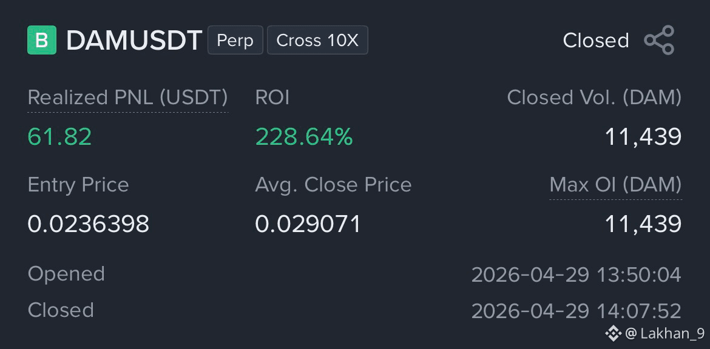Click the Binance logo watermark icon
Viewport: 710px width, 349px height.
[x=613, y=334]
